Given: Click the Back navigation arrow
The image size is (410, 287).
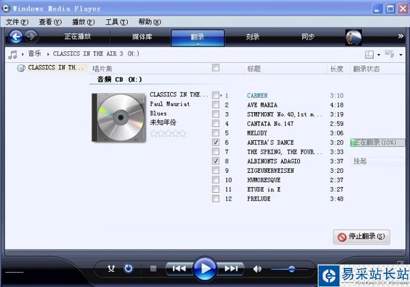Looking at the screenshot, I should pyautogui.click(x=16, y=37).
